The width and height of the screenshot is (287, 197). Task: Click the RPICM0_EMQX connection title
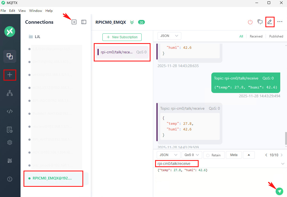(111, 22)
